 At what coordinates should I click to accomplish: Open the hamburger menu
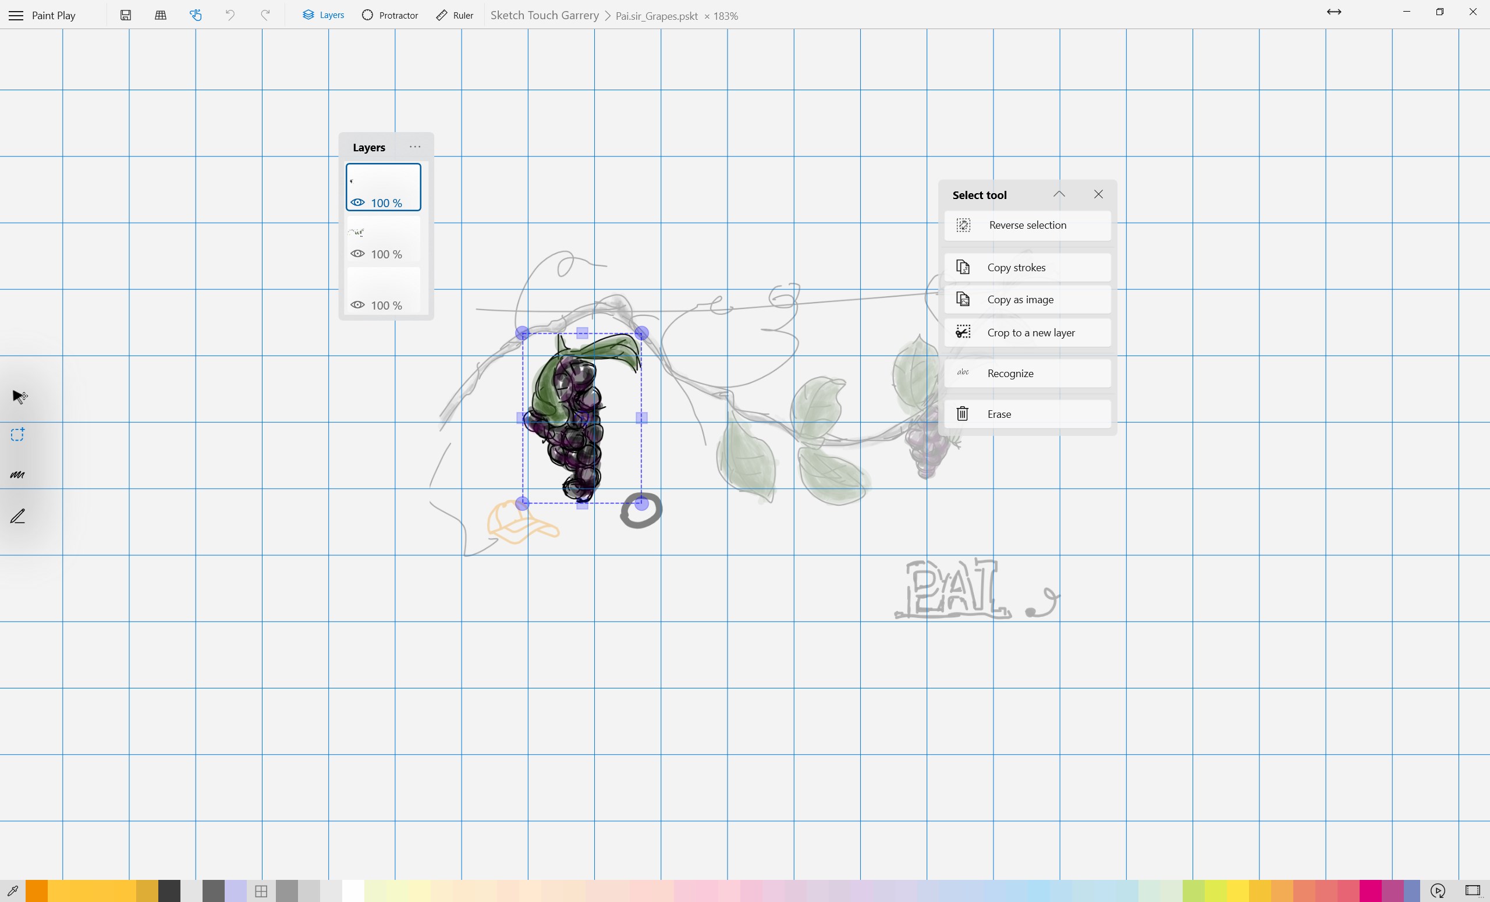tap(15, 15)
